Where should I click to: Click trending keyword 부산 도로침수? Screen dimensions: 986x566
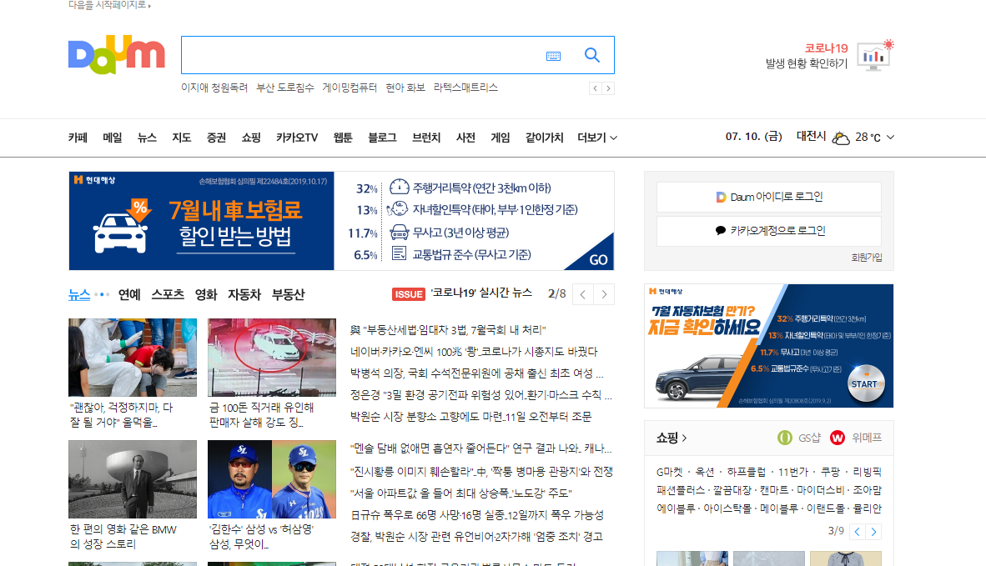(284, 88)
